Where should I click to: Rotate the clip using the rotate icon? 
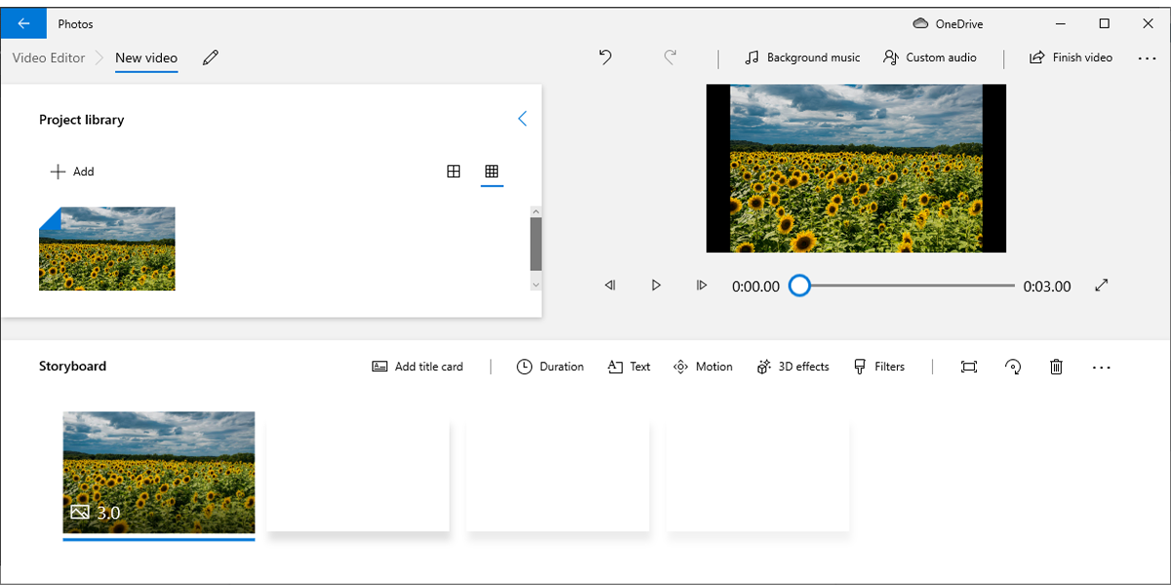[1013, 367]
